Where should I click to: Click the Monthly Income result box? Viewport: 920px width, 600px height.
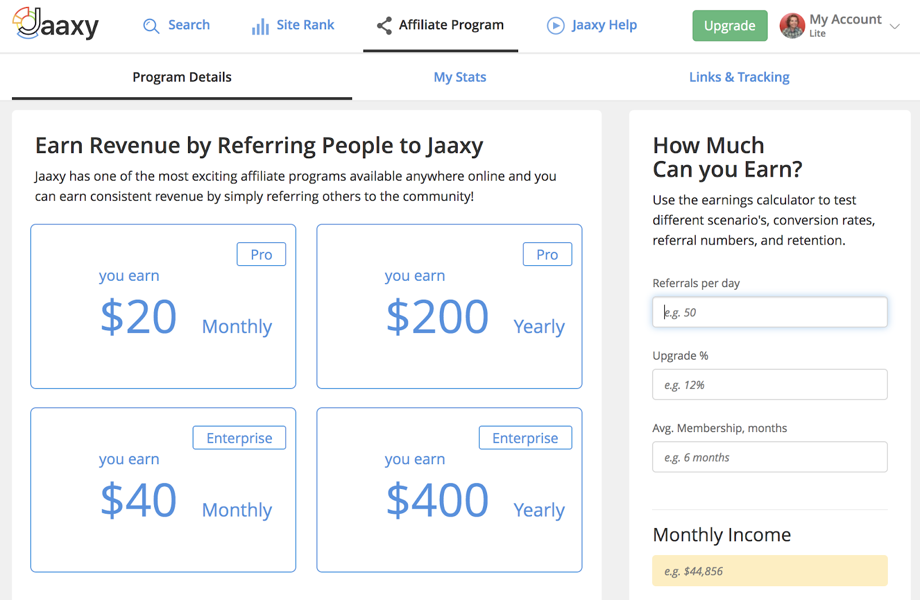[x=769, y=571]
